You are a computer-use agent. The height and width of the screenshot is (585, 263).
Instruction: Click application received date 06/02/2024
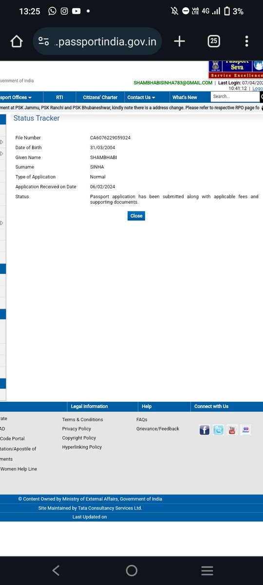(103, 187)
